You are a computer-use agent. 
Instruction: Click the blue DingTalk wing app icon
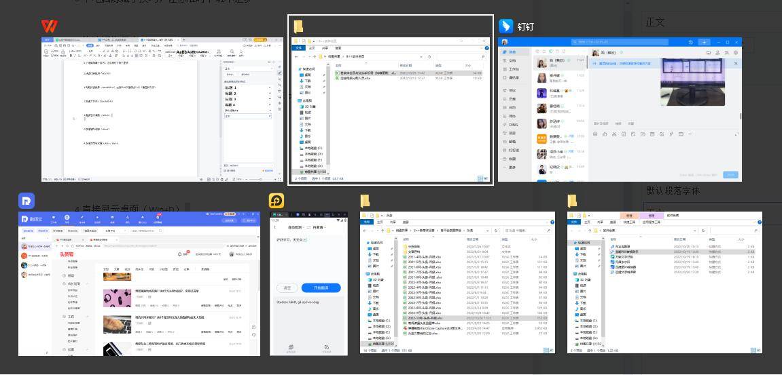[506, 26]
